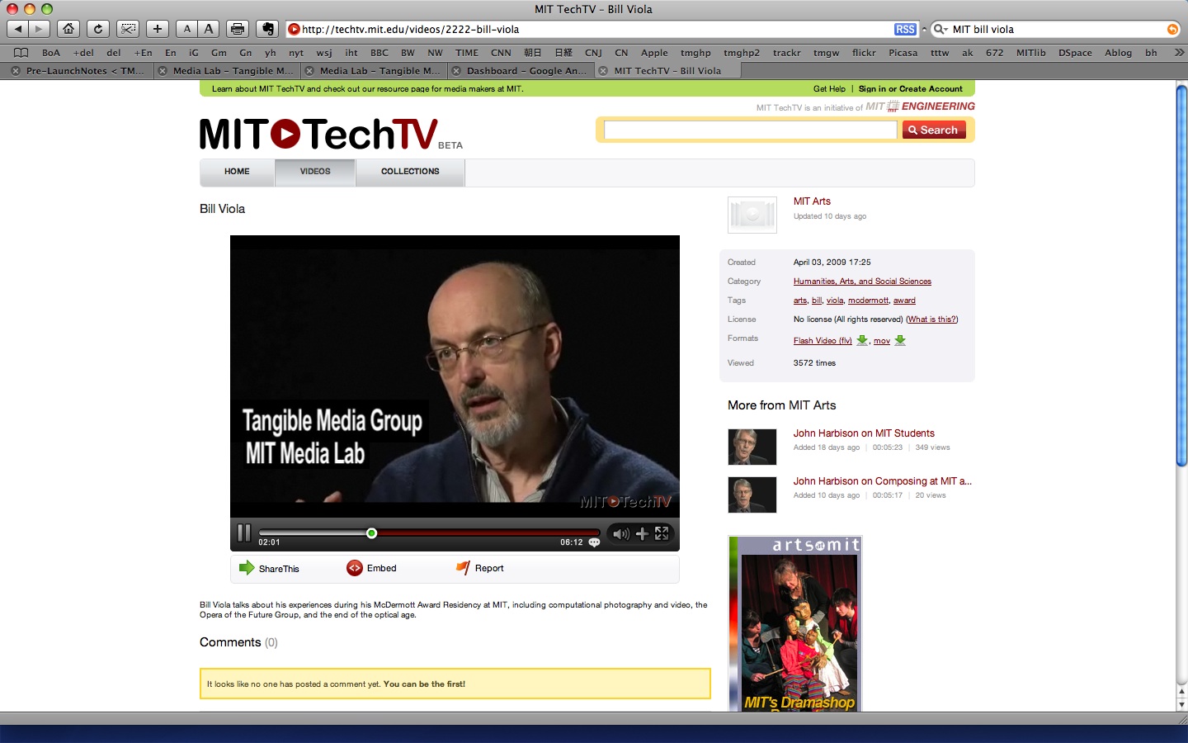This screenshot has height=743, width=1188.
Task: Click the plus icon in video player
Action: click(642, 534)
